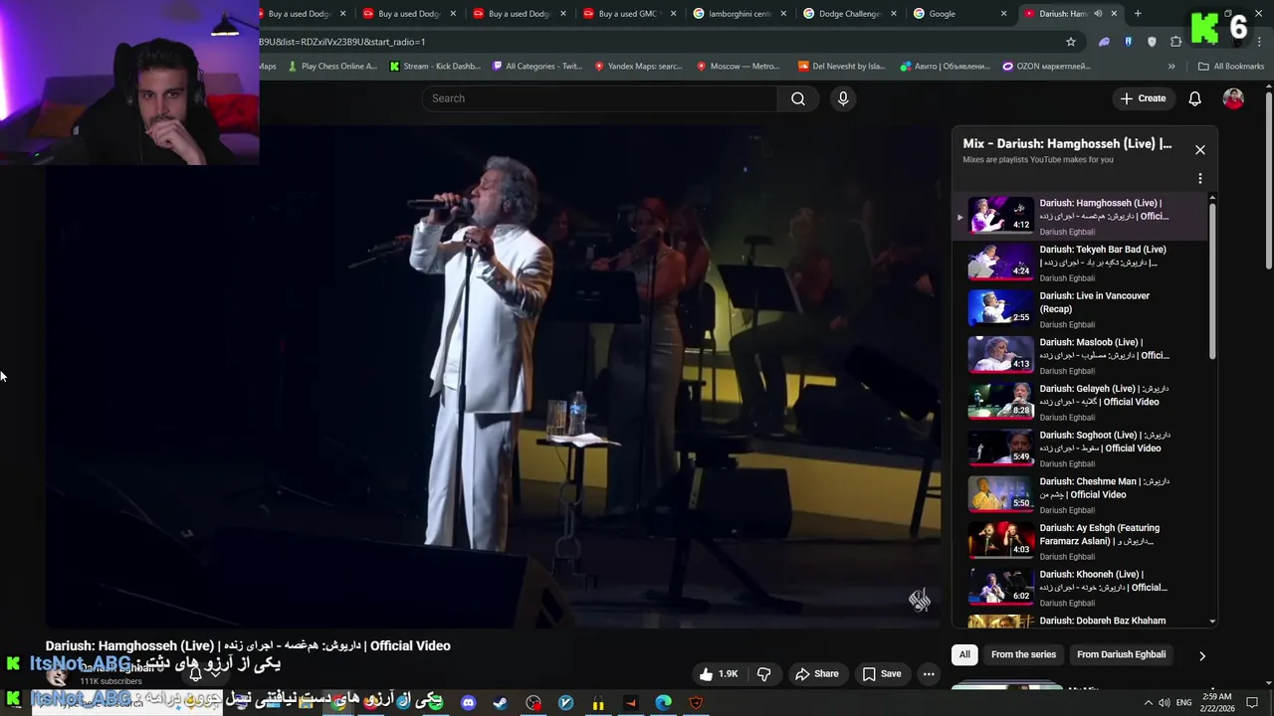1274x716 pixels.
Task: Open Brave browser from the taskbar
Action: [696, 703]
